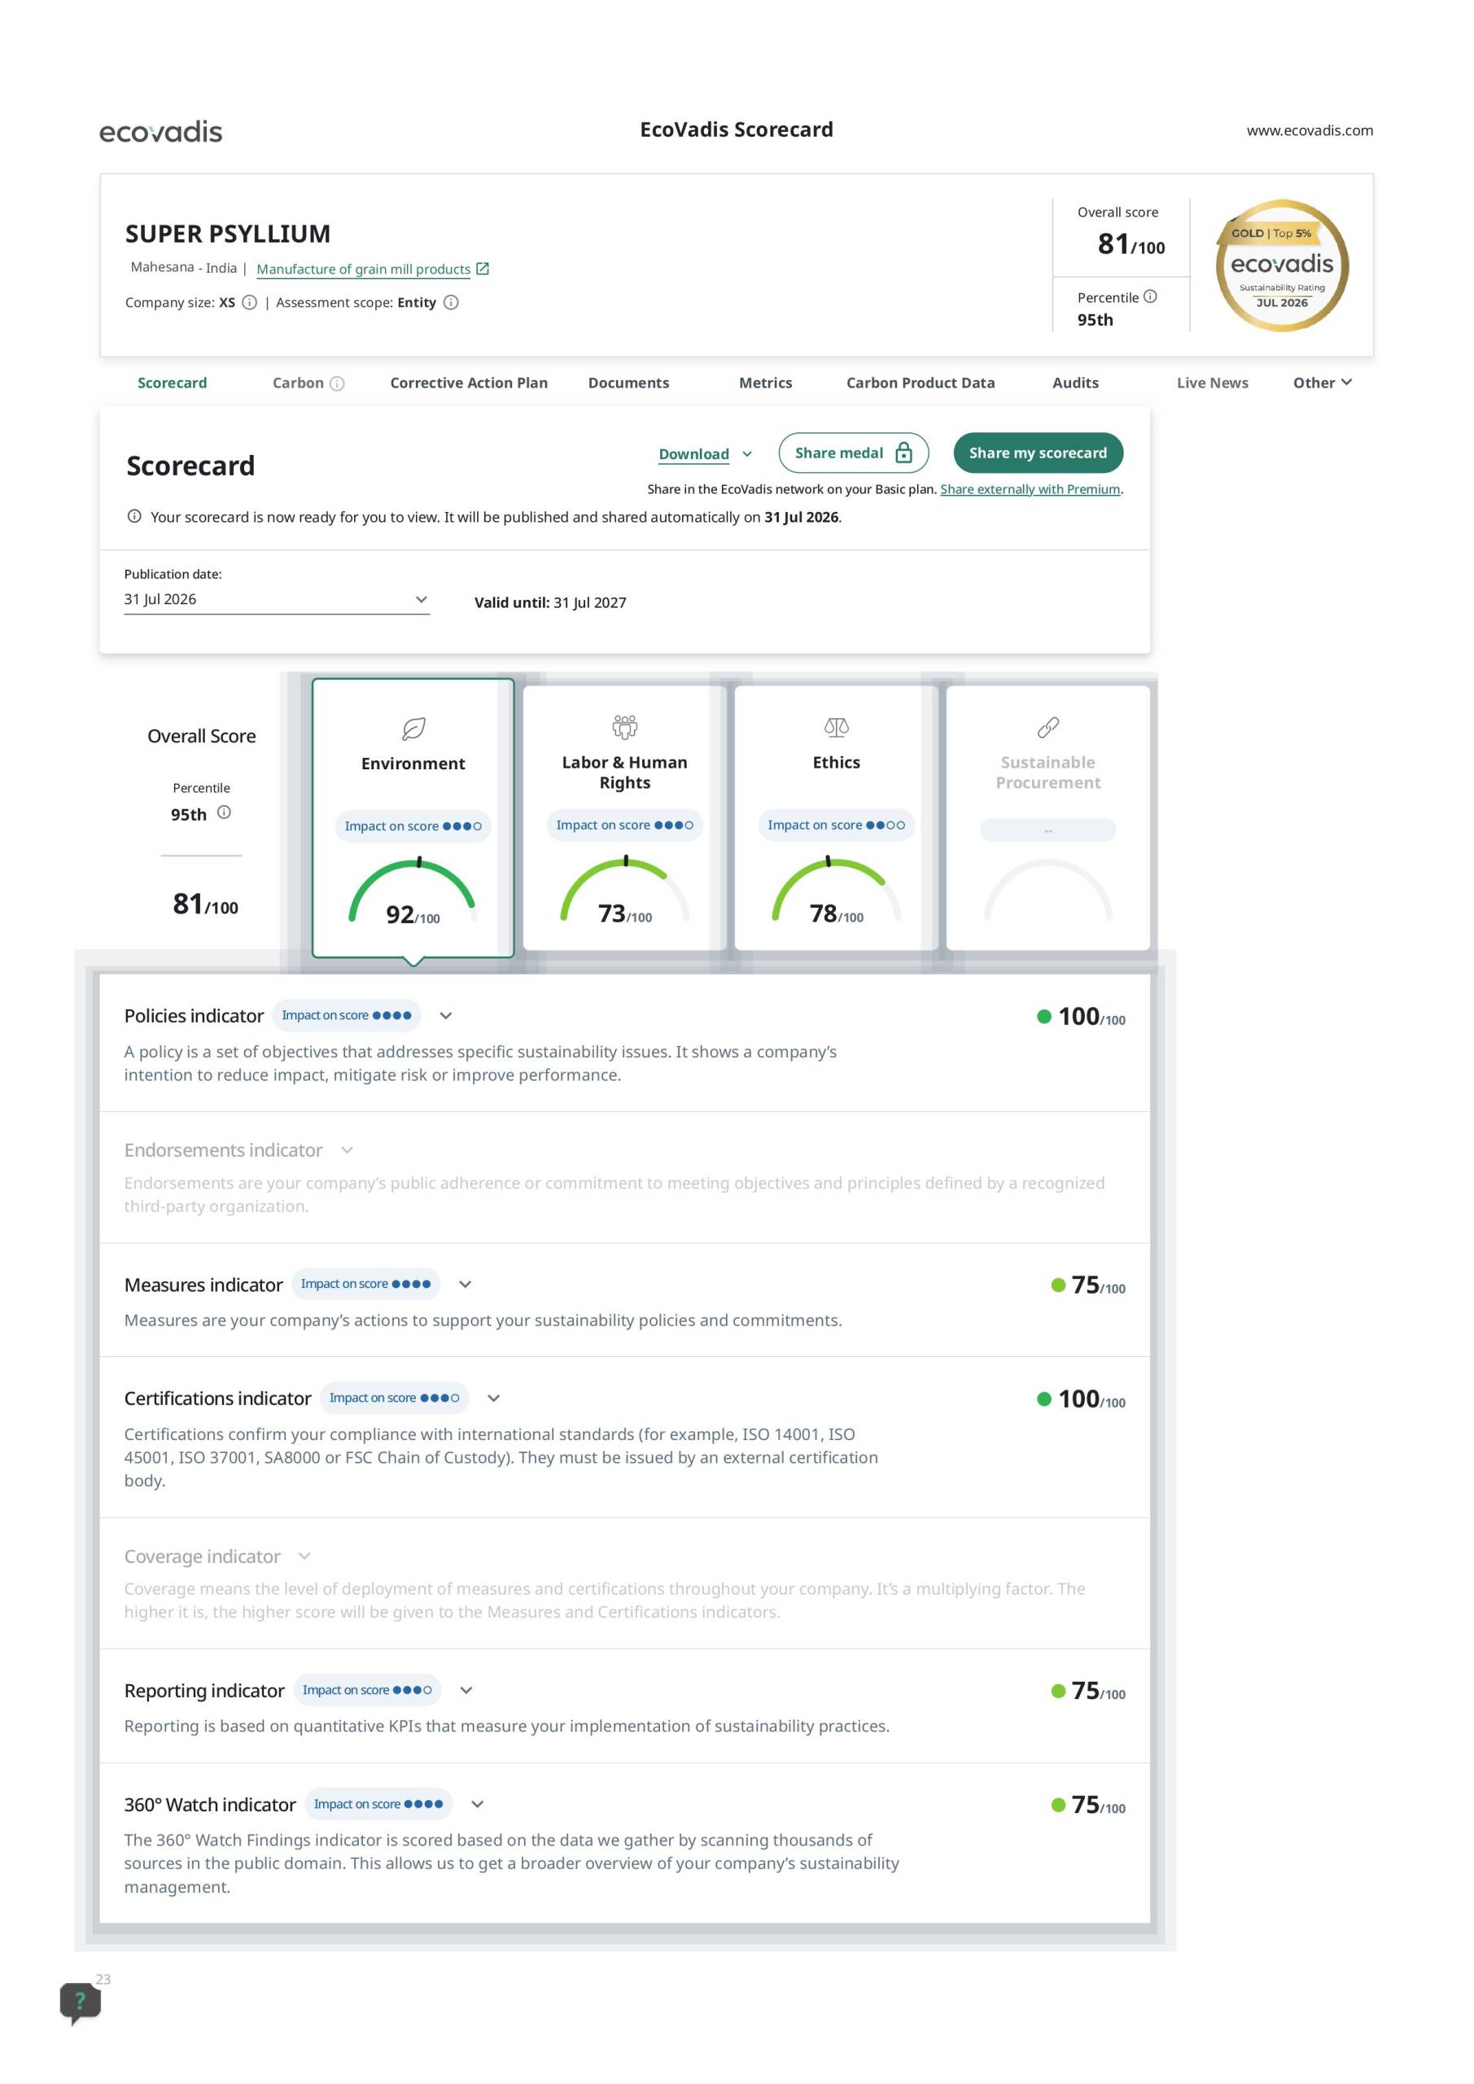Viewport: 1474px width, 2084px height.
Task: Open Manufacture of grain mill products link
Action: [363, 269]
